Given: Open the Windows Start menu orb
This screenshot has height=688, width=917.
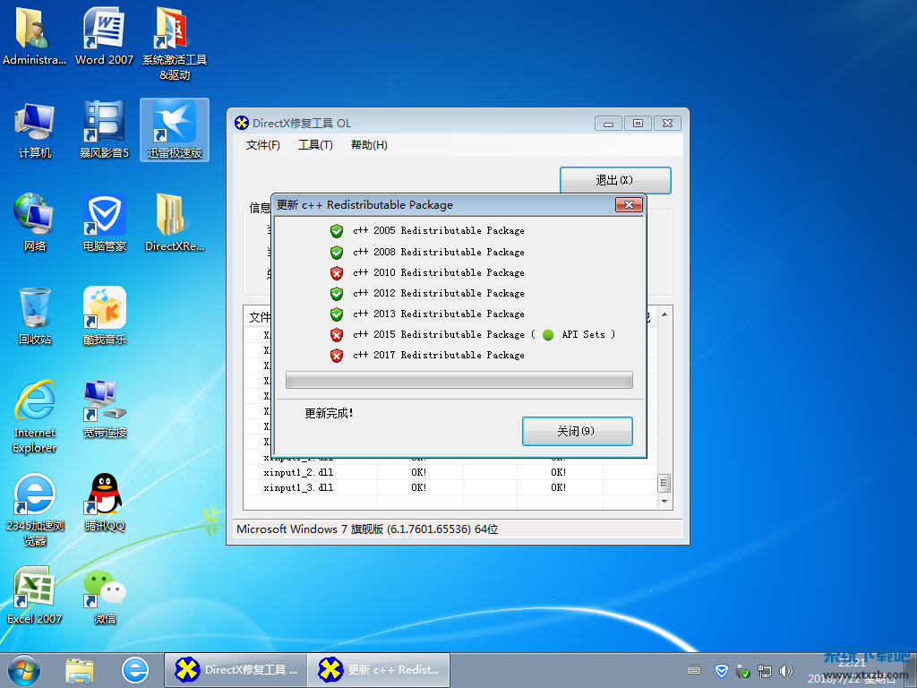Looking at the screenshot, I should point(24,670).
